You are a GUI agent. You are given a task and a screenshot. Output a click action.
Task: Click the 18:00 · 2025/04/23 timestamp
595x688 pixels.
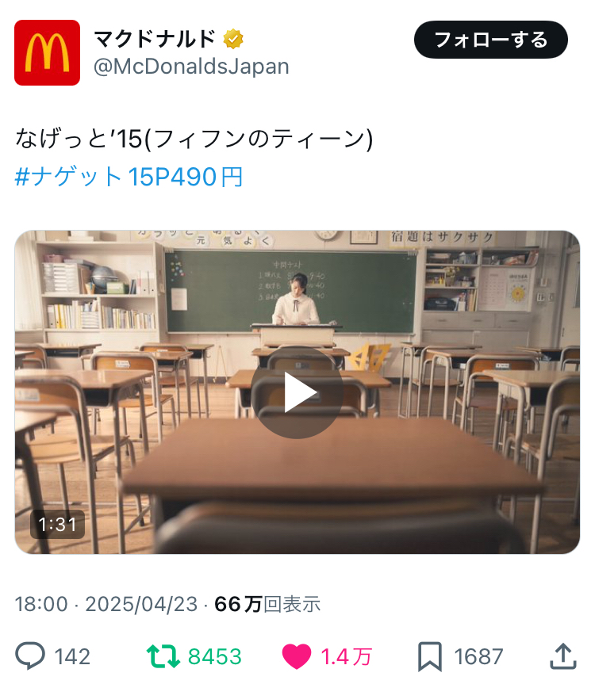[x=106, y=604]
